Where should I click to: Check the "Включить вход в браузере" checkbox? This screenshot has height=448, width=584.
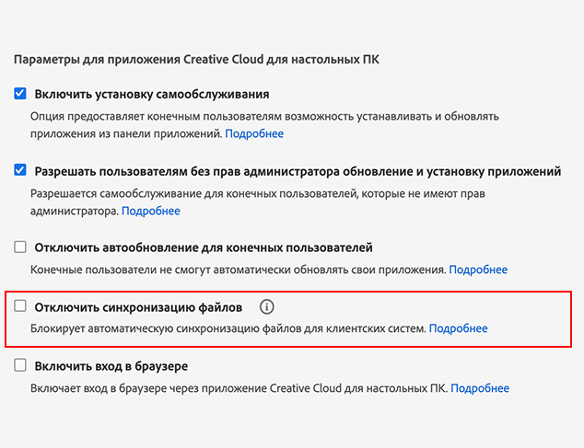[20, 366]
